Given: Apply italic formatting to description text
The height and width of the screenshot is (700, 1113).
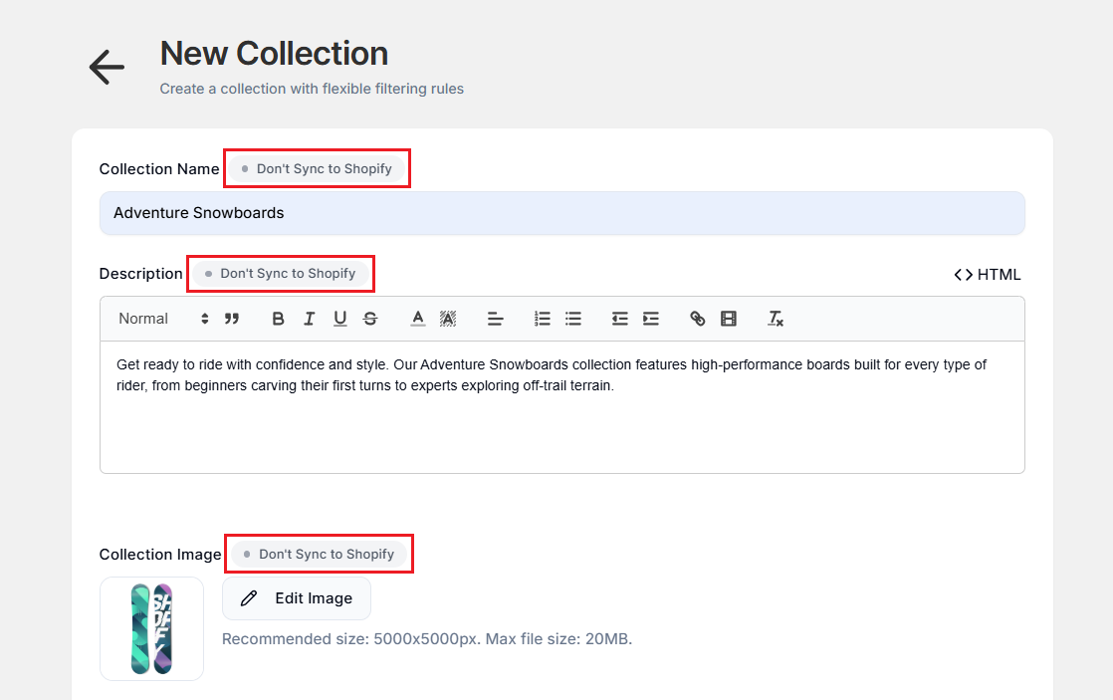Looking at the screenshot, I should (310, 319).
